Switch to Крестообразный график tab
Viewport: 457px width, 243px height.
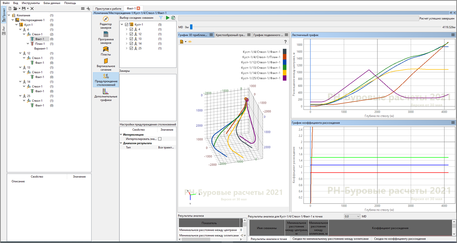(x=231, y=35)
